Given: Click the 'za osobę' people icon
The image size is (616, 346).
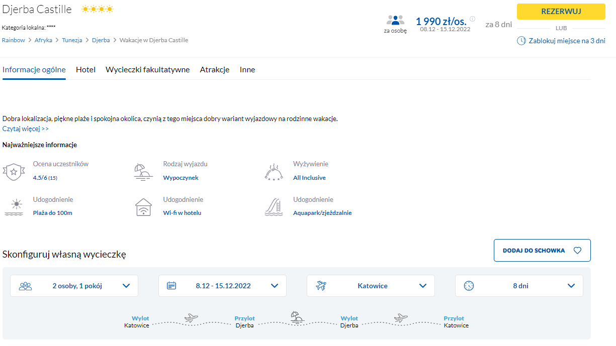Looking at the screenshot, I should 396,21.
